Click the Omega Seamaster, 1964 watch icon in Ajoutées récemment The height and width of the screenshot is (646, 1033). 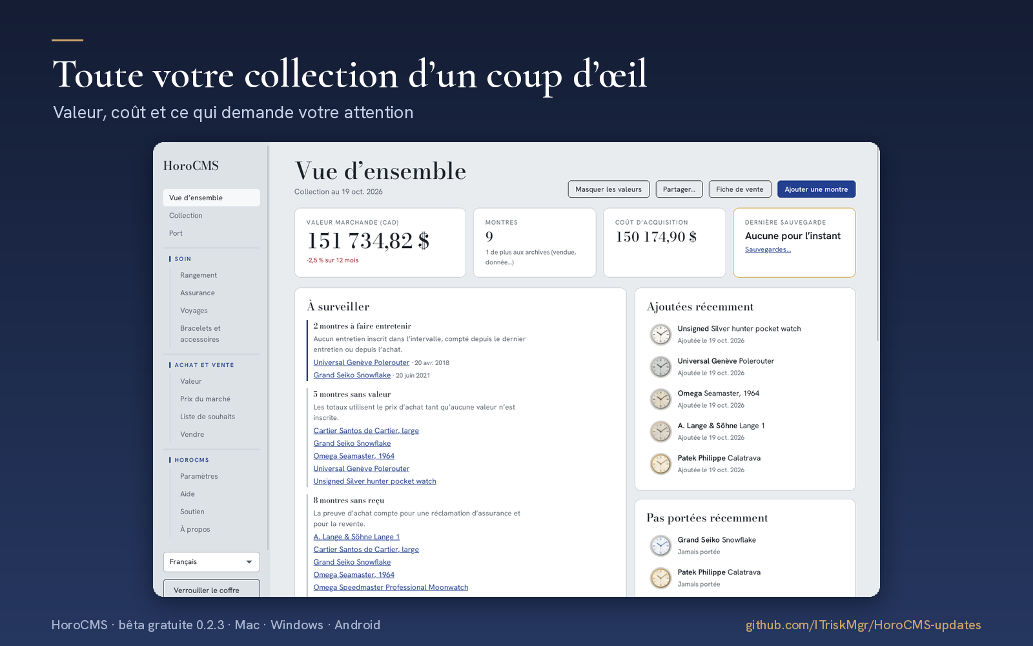(660, 399)
